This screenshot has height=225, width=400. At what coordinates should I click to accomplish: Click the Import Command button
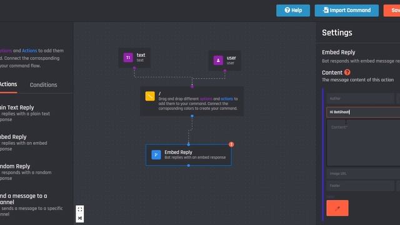pyautogui.click(x=347, y=11)
